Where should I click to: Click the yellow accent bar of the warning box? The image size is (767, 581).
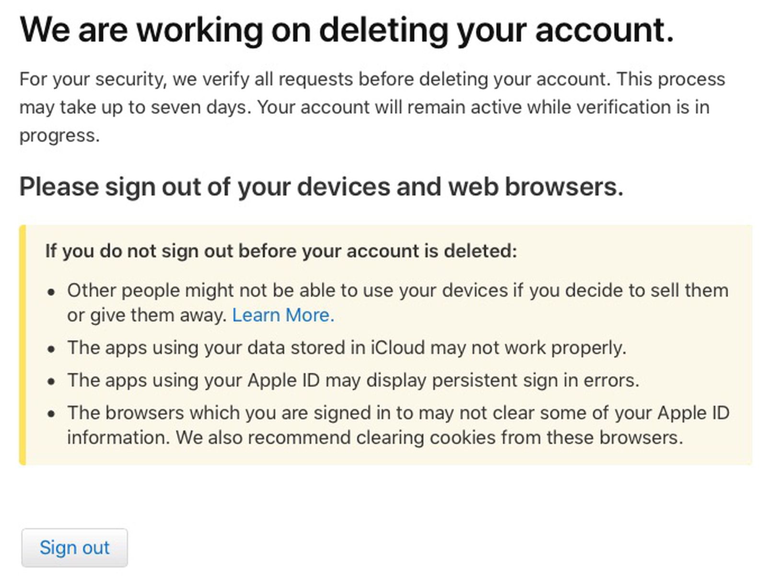click(x=23, y=344)
